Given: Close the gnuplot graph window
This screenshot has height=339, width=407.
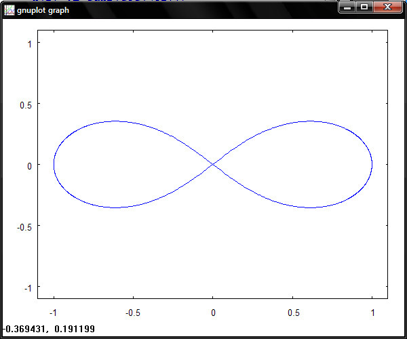Looking at the screenshot, I should tap(388, 7).
